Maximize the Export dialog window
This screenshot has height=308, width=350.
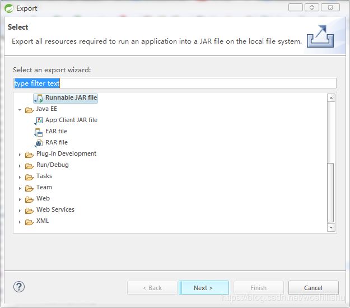pos(312,7)
